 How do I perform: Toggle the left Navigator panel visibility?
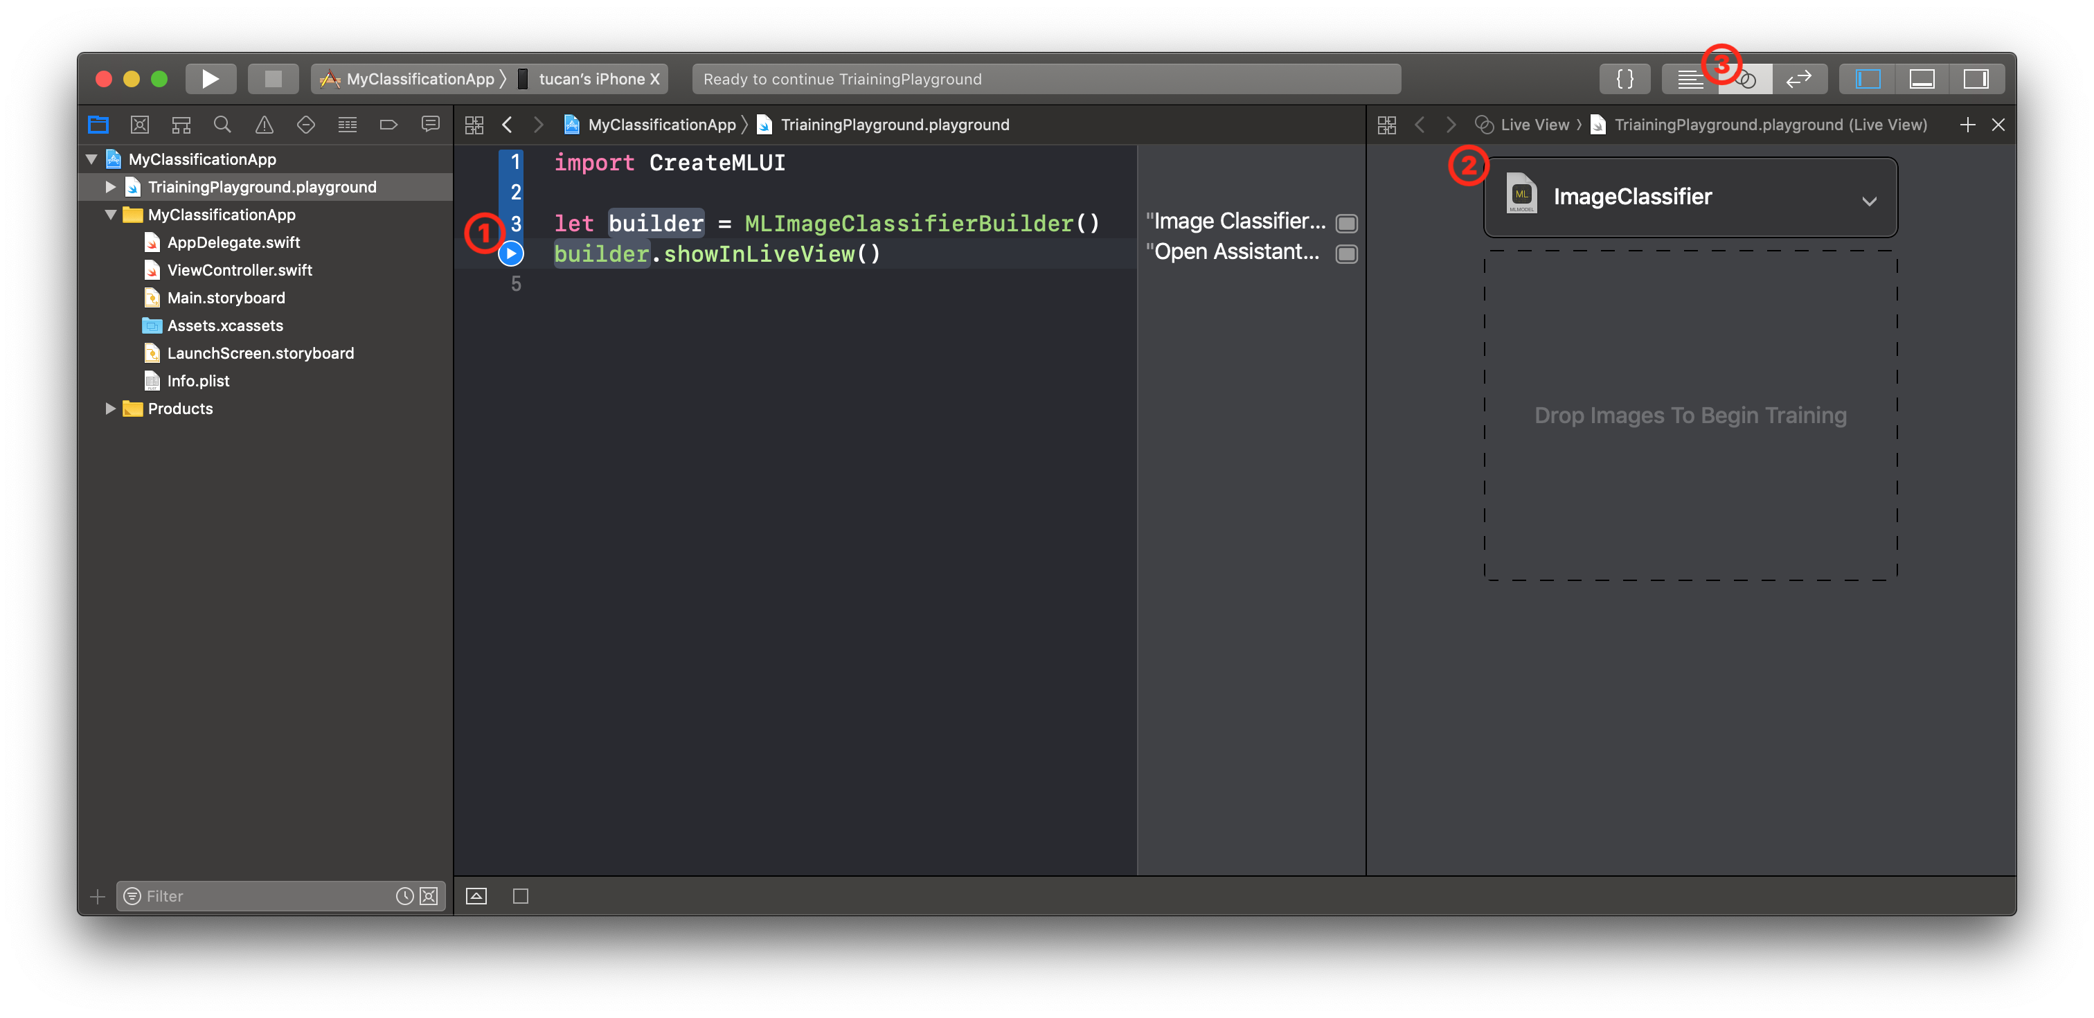pos(1868,79)
